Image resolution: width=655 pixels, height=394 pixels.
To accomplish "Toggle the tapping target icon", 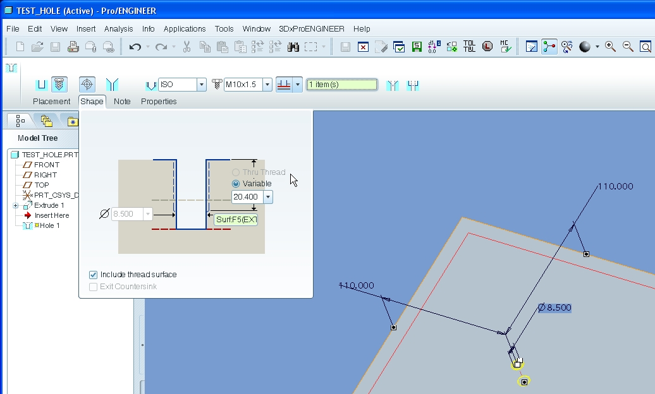I will coord(87,85).
